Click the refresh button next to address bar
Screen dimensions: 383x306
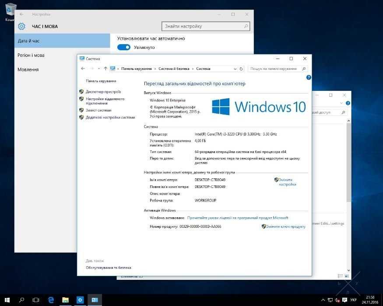tap(241, 69)
